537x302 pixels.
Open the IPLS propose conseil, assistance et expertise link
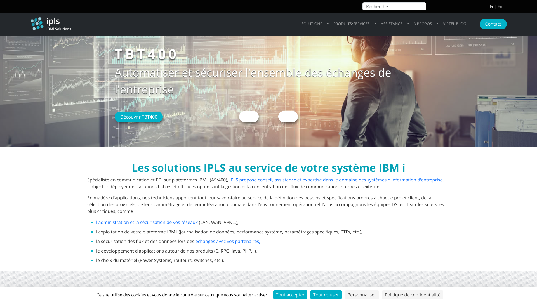pos(336,180)
